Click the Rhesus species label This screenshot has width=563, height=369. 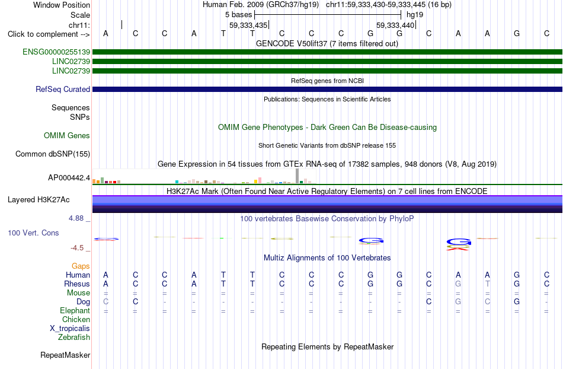pos(77,284)
